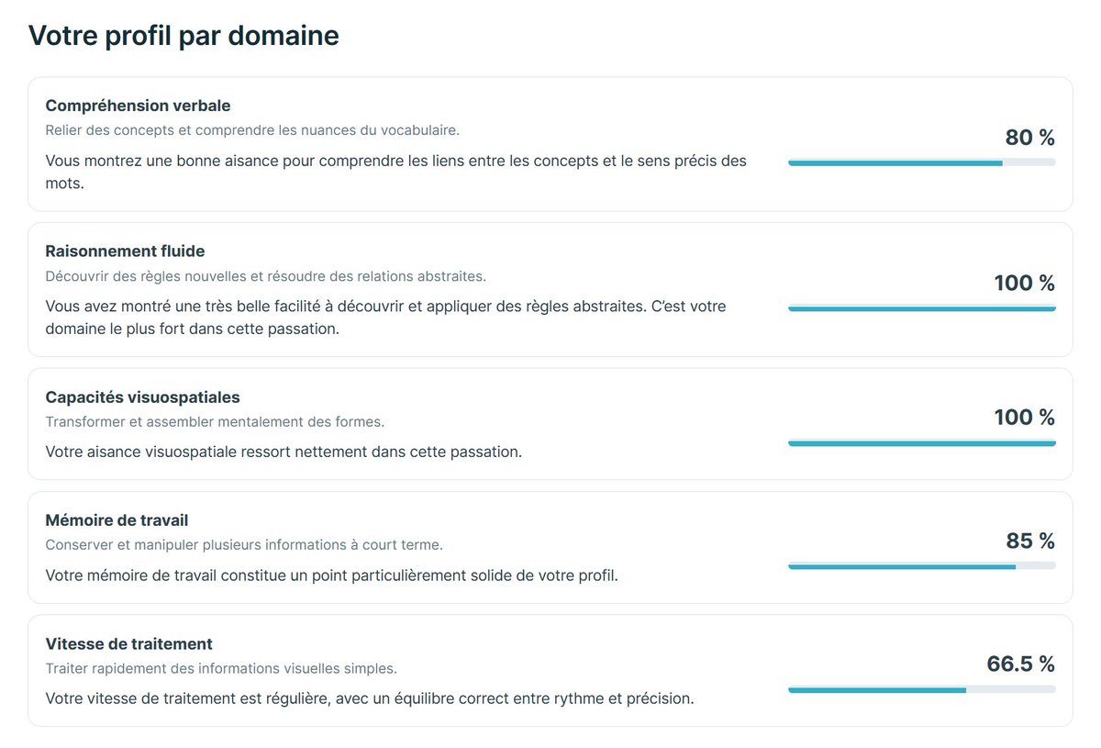The image size is (1101, 748).
Task: Click 'Transformer et assembler mentalement' subtitle
Action: pyautogui.click(x=215, y=422)
